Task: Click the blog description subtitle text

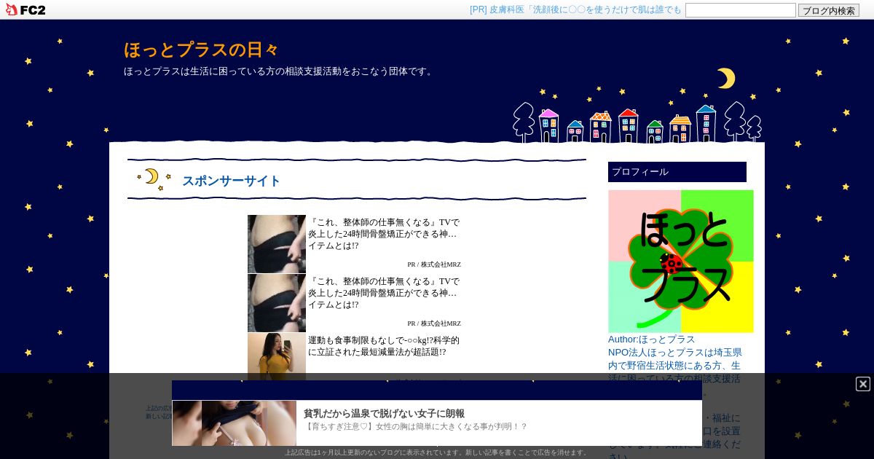Action: point(280,71)
